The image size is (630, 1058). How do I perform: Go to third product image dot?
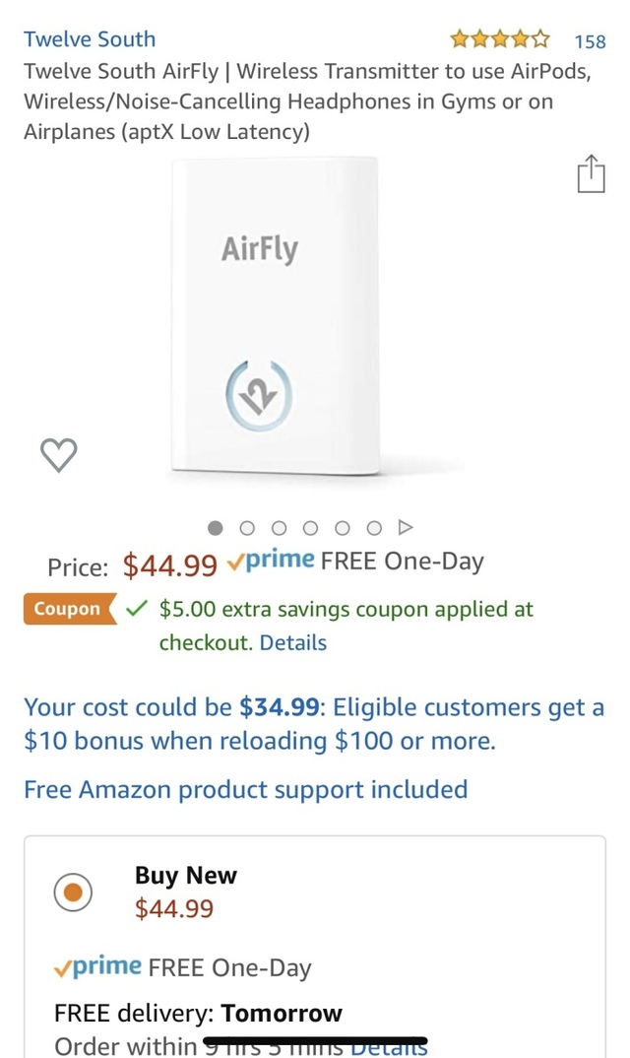pos(280,528)
